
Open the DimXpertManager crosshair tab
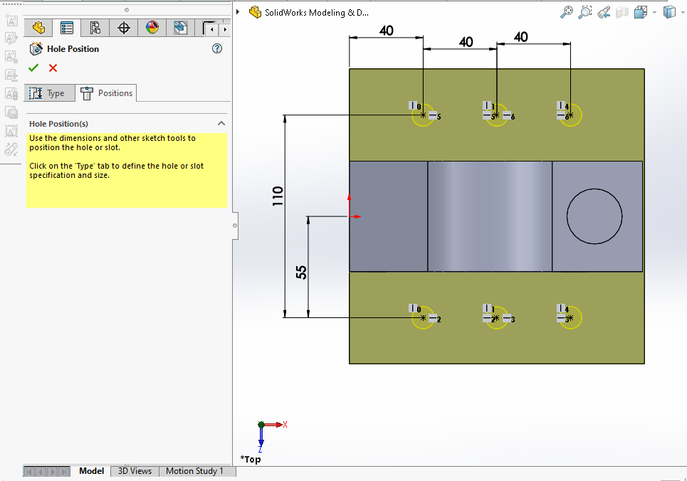(x=123, y=28)
